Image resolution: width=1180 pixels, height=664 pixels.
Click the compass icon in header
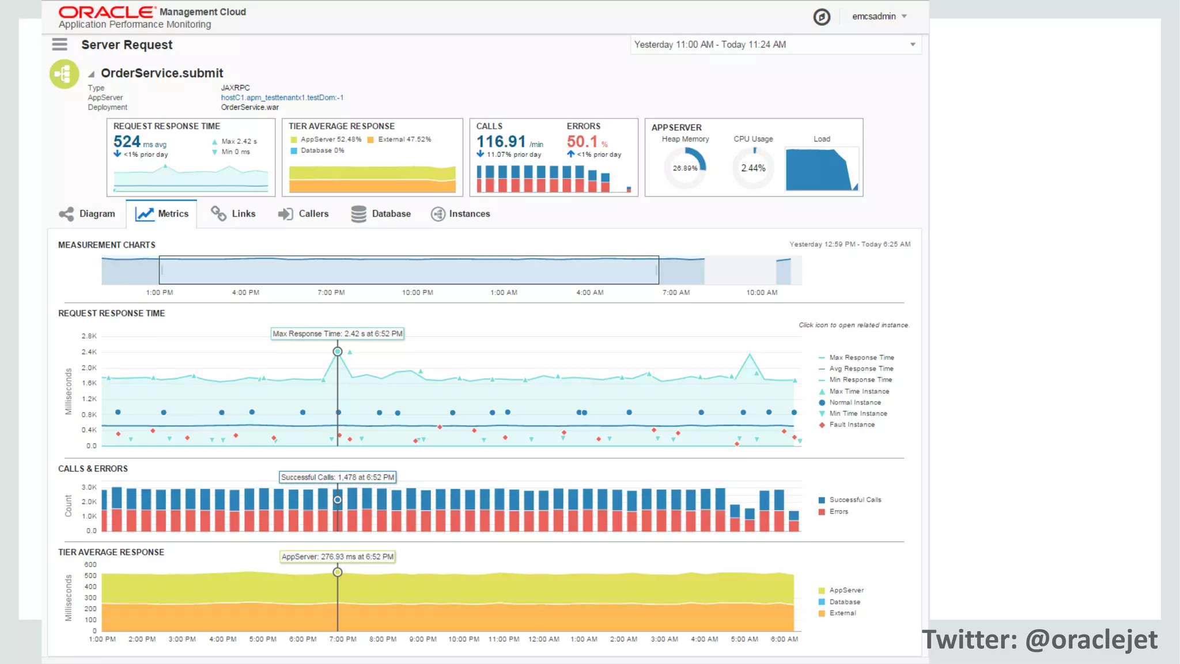pos(822,17)
